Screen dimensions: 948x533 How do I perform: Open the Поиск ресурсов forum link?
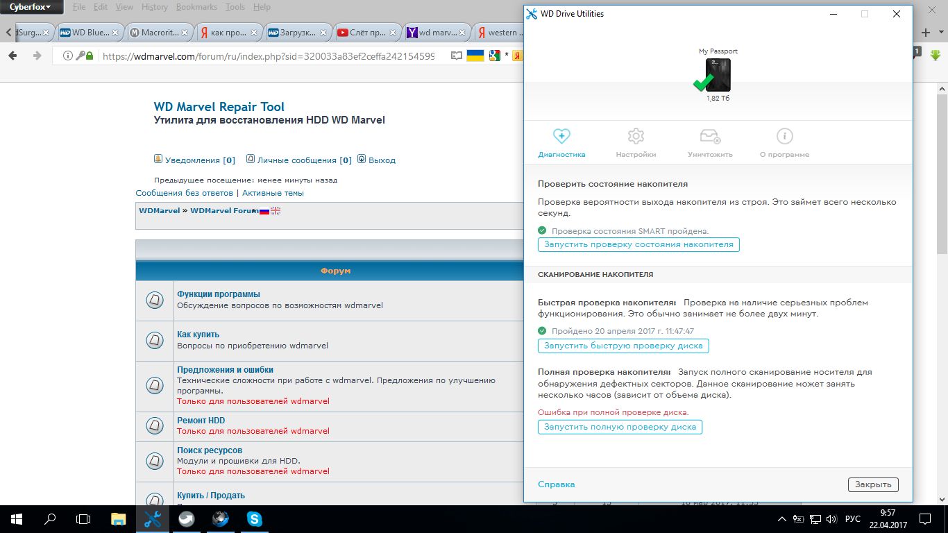pyautogui.click(x=210, y=450)
